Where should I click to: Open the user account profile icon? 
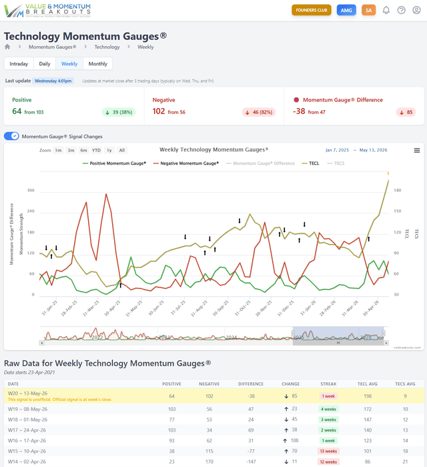pos(416,10)
